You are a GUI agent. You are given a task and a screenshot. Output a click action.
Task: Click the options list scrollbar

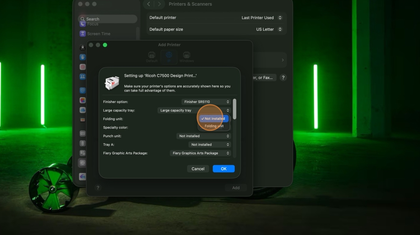pos(234,109)
